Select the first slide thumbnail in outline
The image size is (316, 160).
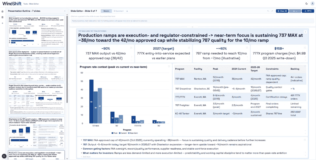[x=36, y=31]
